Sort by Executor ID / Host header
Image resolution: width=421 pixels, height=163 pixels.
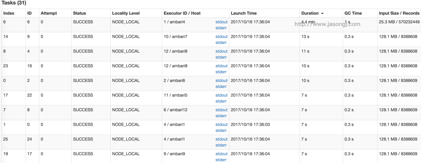coord(182,13)
